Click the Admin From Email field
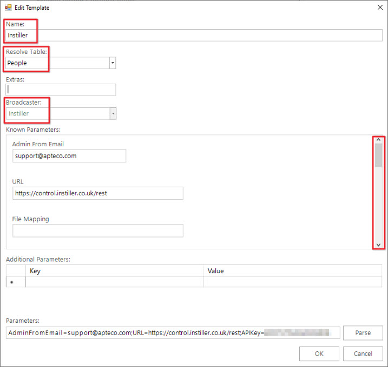Viewport: 388px width, 367px height. coord(69,156)
